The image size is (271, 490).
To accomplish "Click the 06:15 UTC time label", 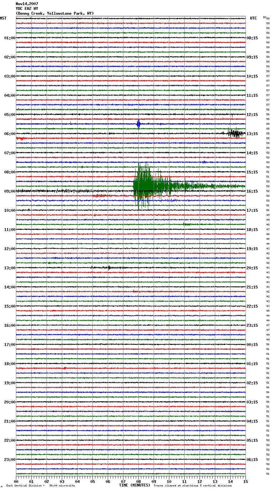I will point(252,460).
